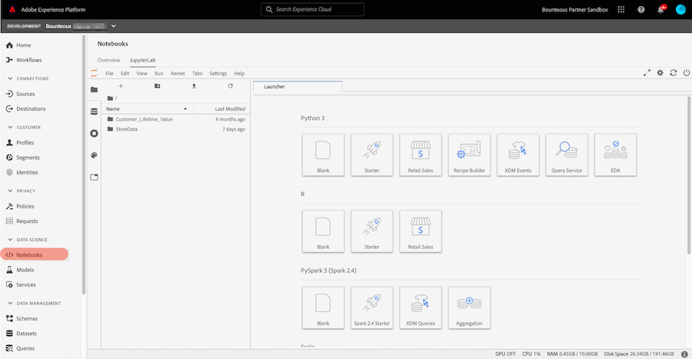This screenshot has width=692, height=359.
Task: Select the Launcher tab
Action: 298,86
